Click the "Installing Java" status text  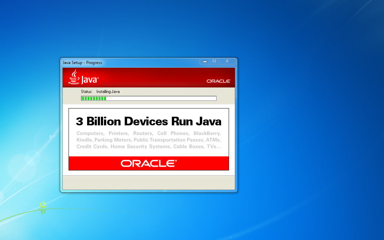[x=108, y=92]
